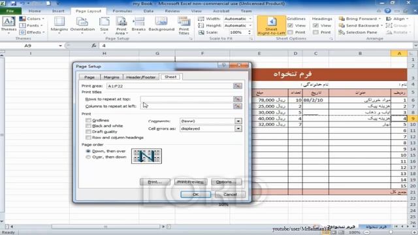Toggle the Headings Print checkbox in the ribbon
Screen dimensions: 418x235
[315, 32]
